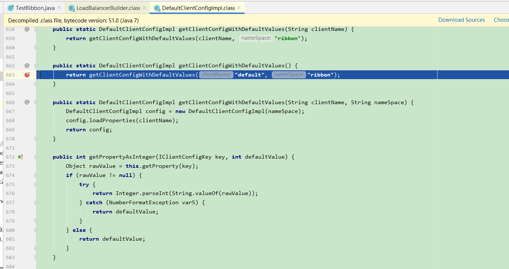Click the fold end marker on line 683
Viewport: 509px width, 269px height.
coord(36,257)
